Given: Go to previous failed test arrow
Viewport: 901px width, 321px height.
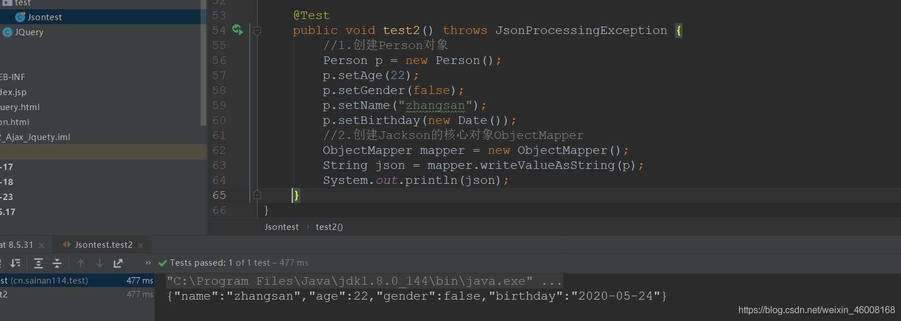Looking at the screenshot, I should coord(81,263).
